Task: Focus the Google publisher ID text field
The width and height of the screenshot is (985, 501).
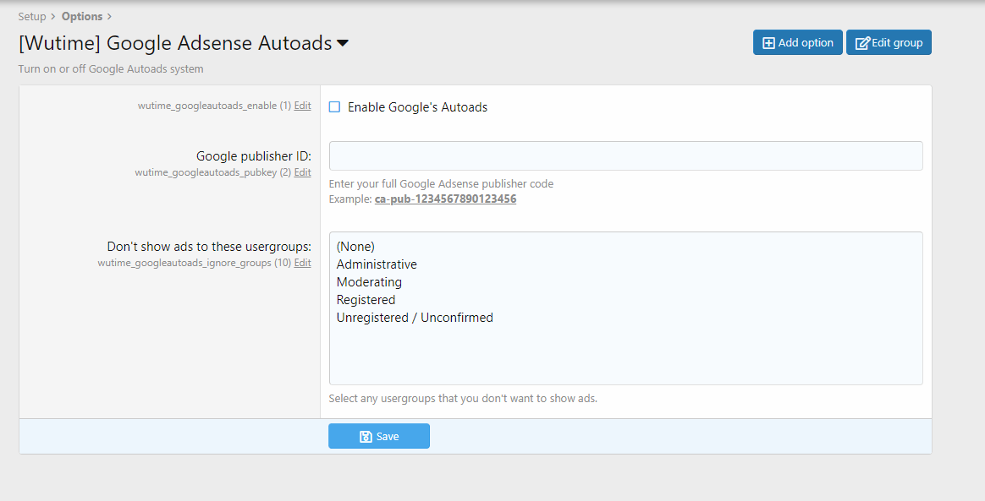Action: click(625, 156)
